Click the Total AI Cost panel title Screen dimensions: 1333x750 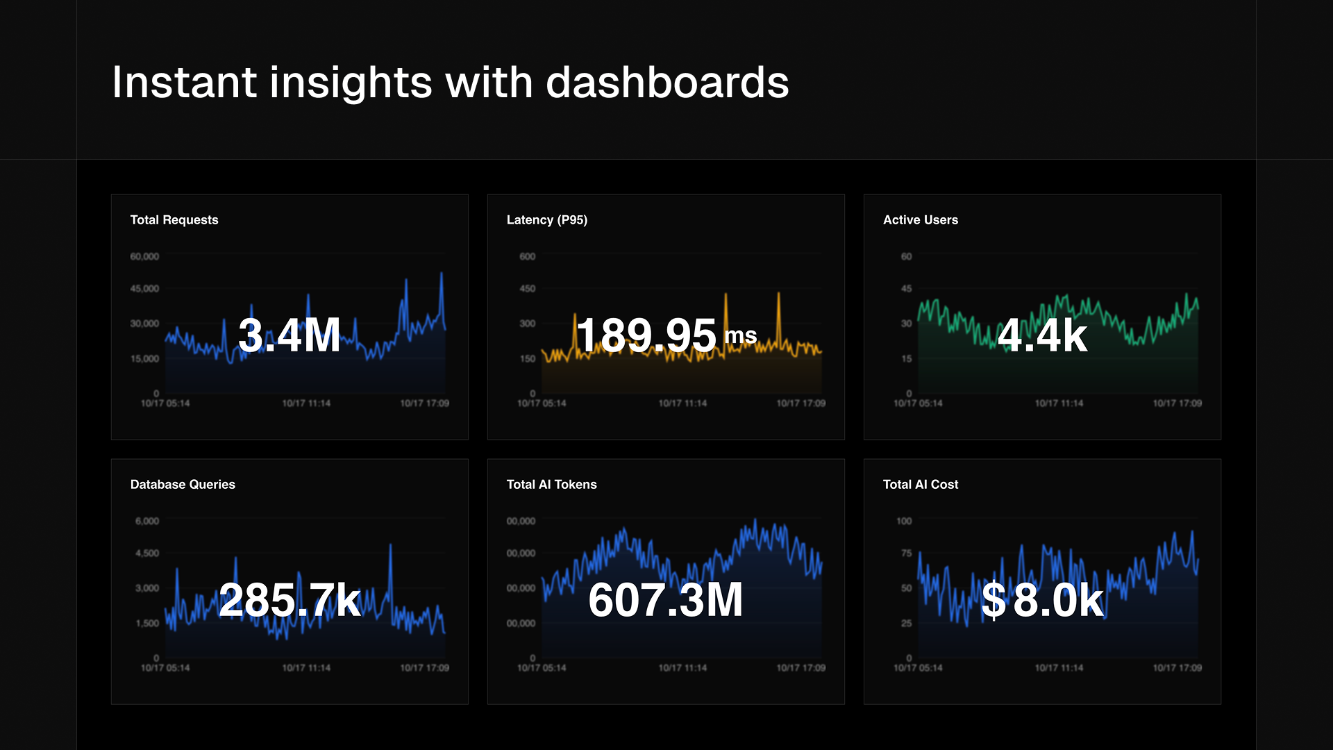(920, 485)
